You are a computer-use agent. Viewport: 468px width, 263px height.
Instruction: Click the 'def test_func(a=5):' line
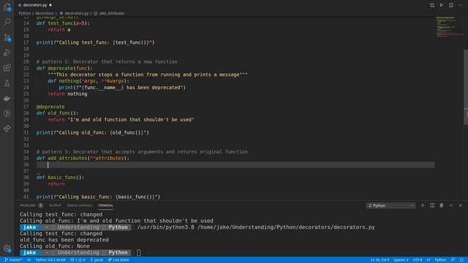[x=63, y=23]
